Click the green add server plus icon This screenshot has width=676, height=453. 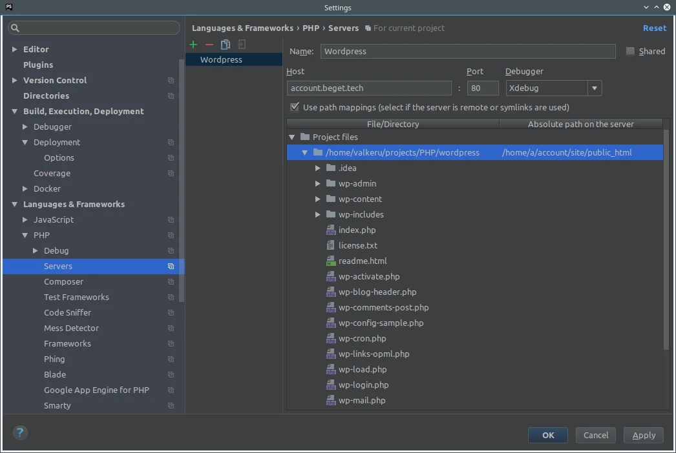pos(193,45)
